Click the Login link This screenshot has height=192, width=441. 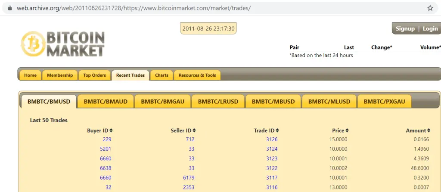pos(430,28)
